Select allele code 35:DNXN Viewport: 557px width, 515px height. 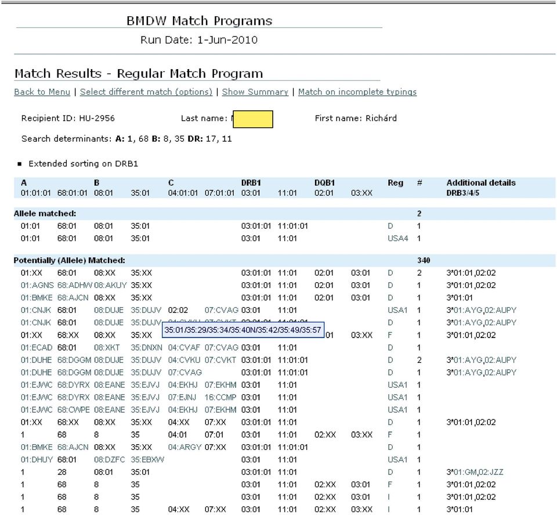click(x=146, y=347)
